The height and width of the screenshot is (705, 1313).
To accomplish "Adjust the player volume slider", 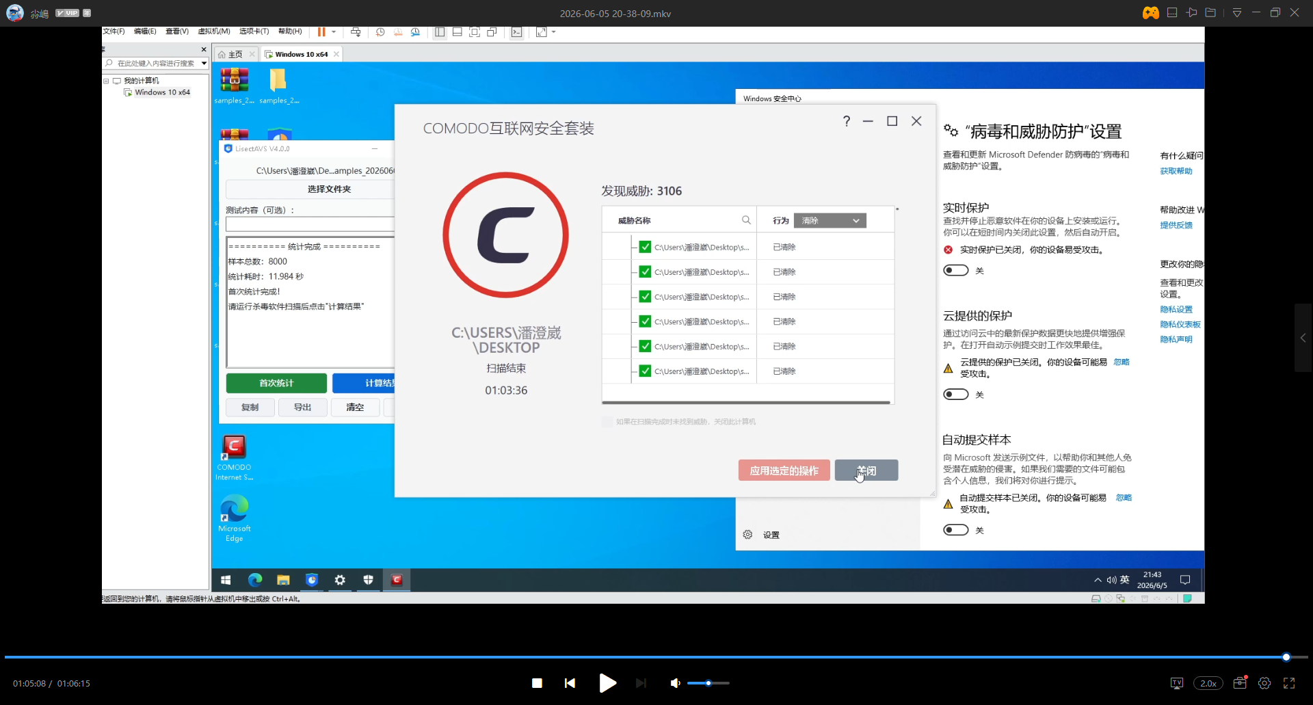I will click(x=708, y=683).
